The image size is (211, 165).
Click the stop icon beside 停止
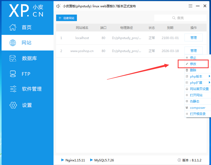[187, 58]
